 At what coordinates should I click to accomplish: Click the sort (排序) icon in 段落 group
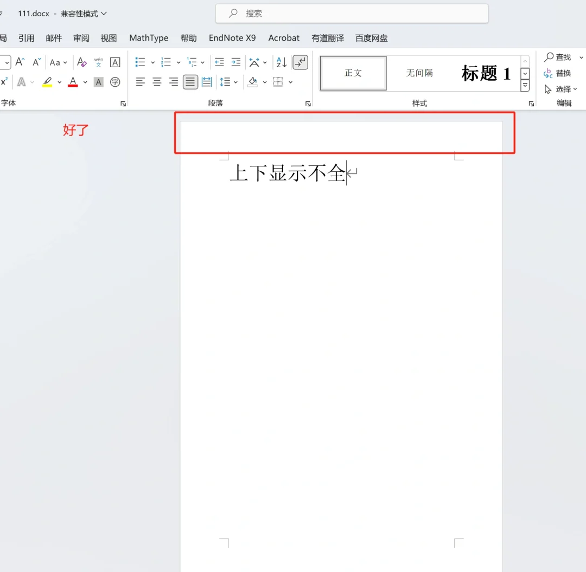pyautogui.click(x=281, y=62)
